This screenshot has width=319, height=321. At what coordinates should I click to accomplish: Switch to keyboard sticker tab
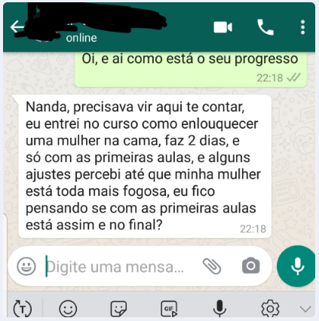click(x=118, y=308)
